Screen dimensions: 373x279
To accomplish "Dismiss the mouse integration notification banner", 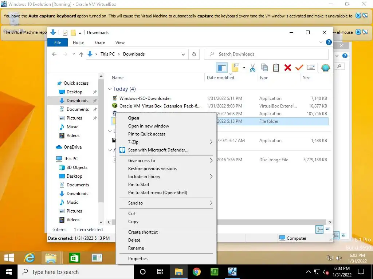I will coord(358,32).
